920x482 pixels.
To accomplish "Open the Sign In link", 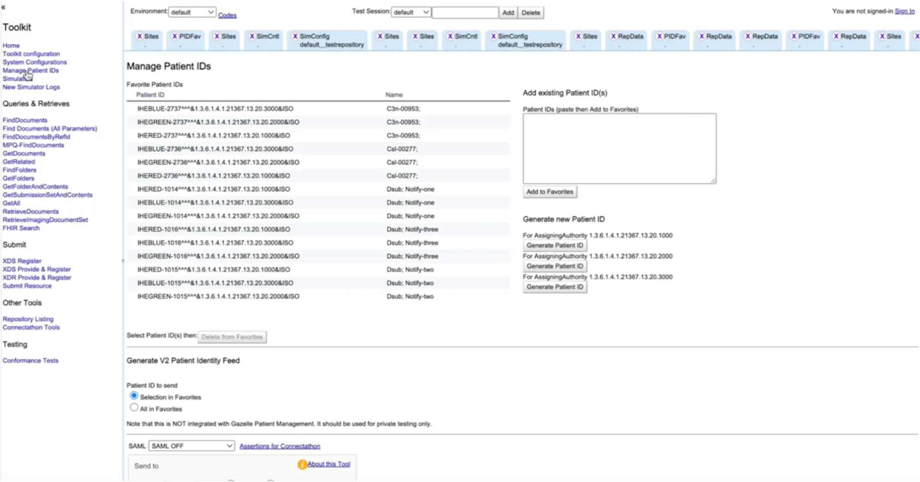I will (904, 11).
